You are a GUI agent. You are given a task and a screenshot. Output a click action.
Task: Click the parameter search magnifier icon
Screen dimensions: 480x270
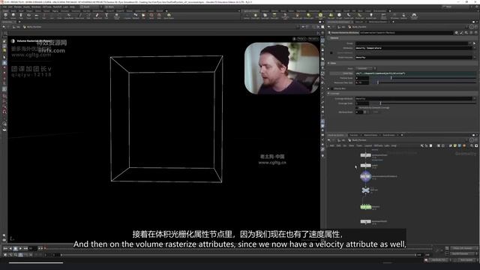click(466, 33)
